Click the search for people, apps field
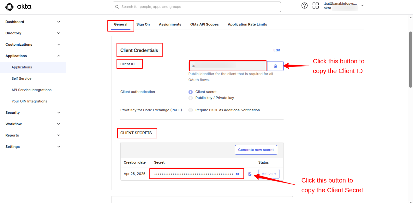Viewport: 413px width, 203px height. (x=197, y=7)
